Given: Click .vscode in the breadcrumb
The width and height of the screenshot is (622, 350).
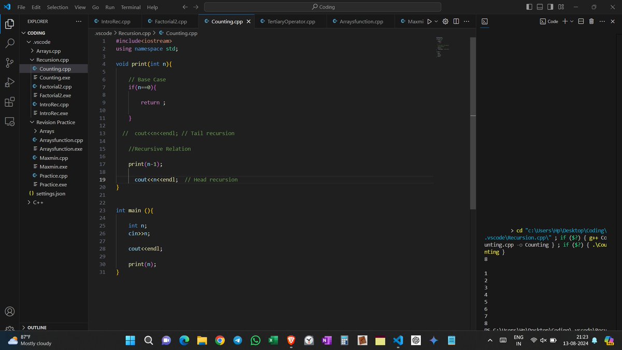Looking at the screenshot, I should (103, 33).
